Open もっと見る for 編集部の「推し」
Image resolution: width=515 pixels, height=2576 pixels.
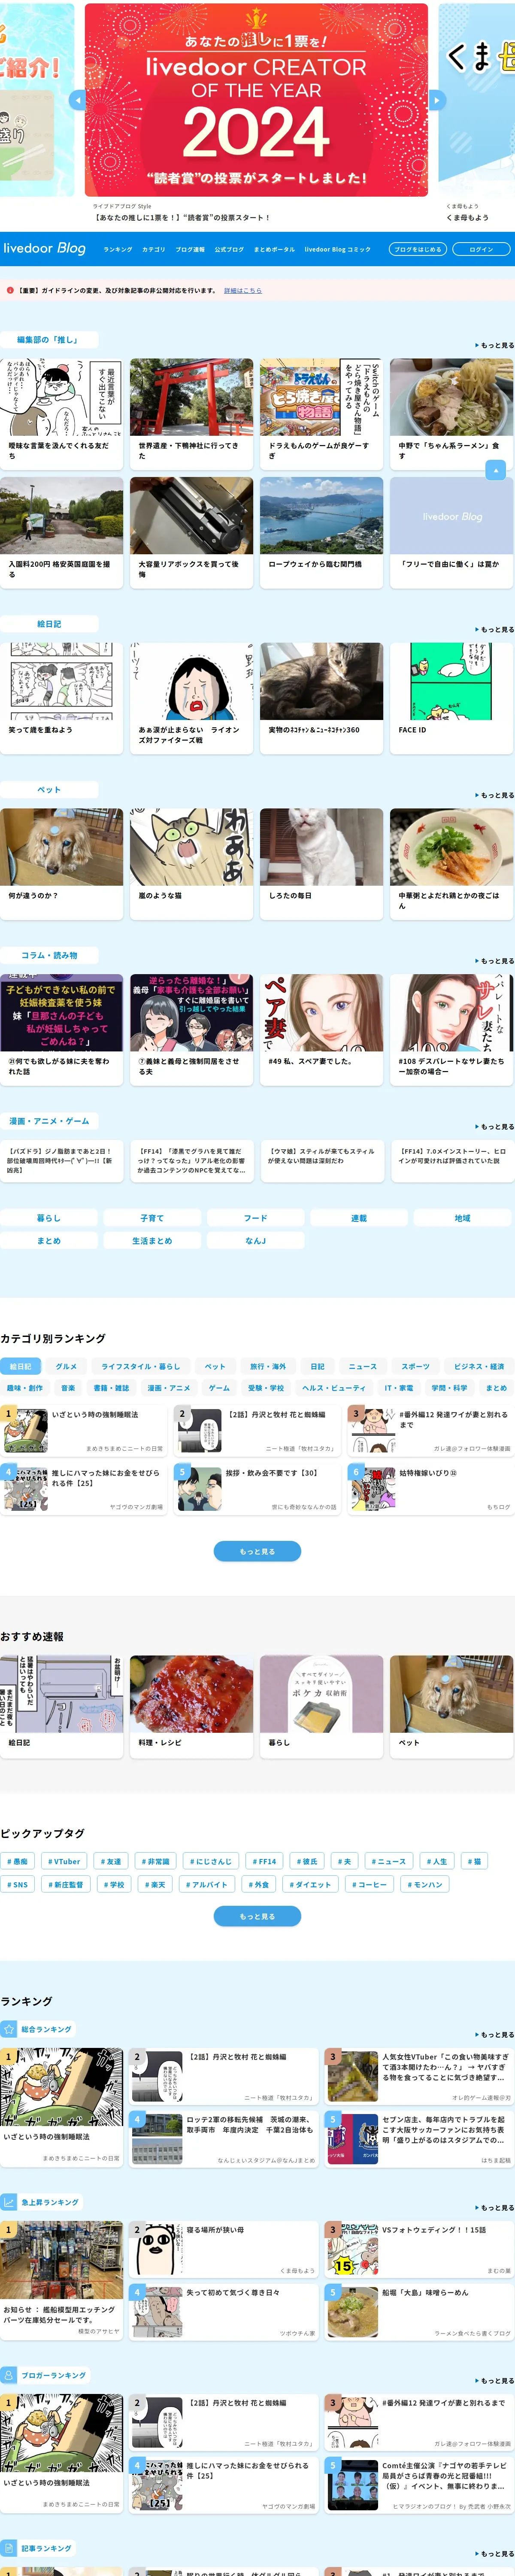(x=495, y=345)
